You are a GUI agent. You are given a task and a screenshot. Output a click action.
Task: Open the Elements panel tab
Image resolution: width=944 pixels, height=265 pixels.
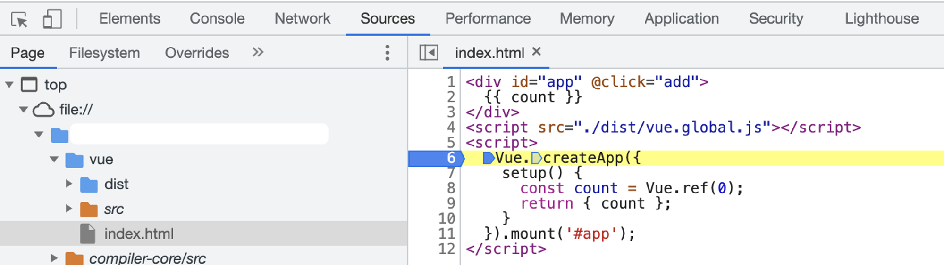pos(129,18)
